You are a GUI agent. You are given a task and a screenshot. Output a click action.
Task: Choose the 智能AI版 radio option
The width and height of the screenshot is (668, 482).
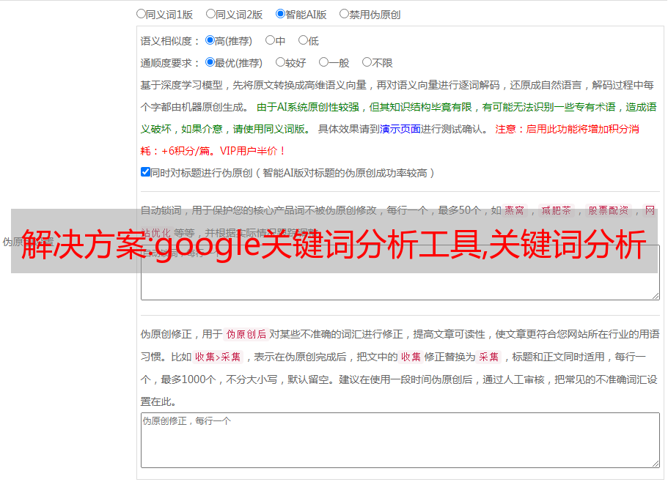[280, 14]
